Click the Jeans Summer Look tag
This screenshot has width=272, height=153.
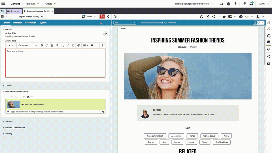tap(155, 136)
